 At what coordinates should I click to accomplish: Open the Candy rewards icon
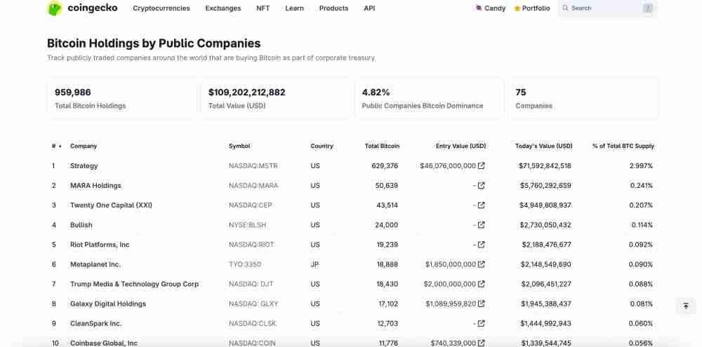[479, 8]
